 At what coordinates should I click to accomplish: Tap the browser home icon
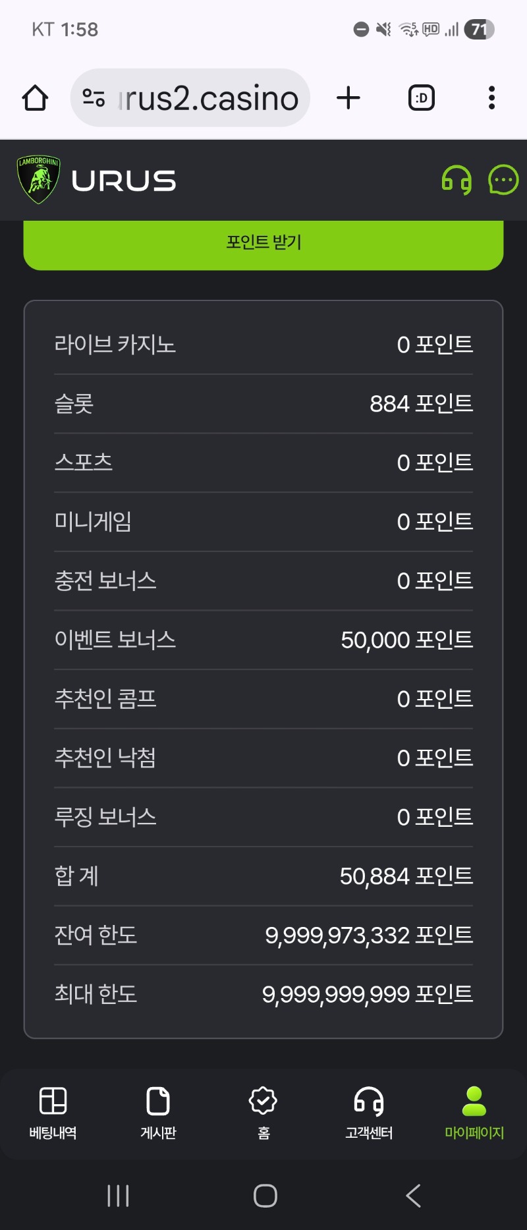(x=35, y=98)
